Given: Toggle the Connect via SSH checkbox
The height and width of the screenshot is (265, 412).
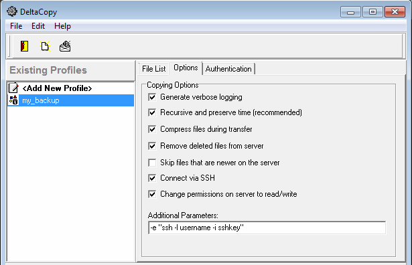Looking at the screenshot, I should coord(152,178).
